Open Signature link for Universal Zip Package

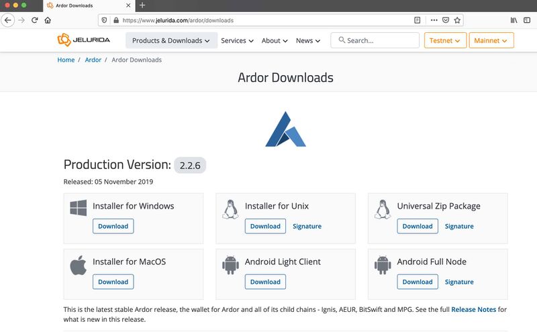459,226
